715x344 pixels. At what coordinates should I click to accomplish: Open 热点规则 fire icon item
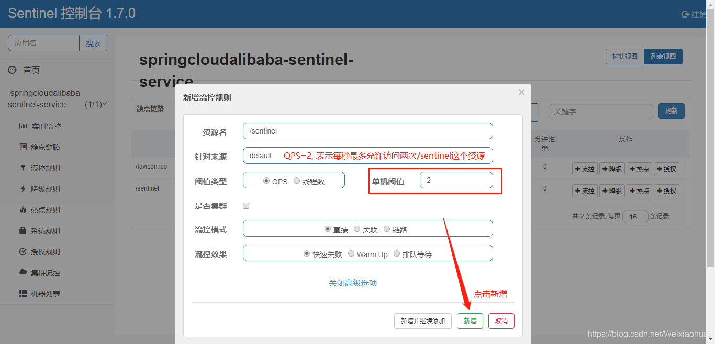(23, 210)
